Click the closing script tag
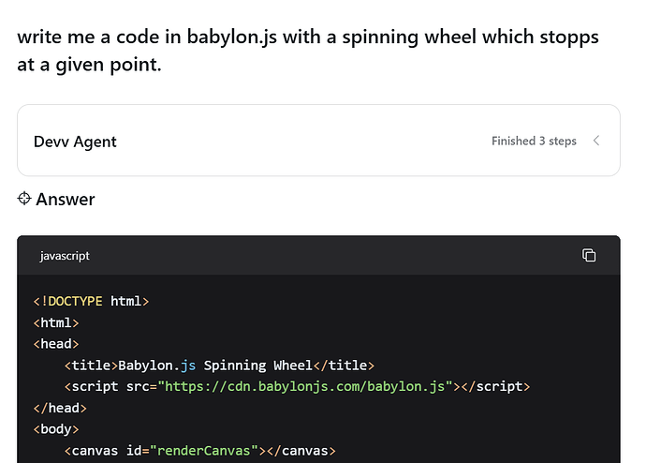The width and height of the screenshot is (646, 463). pos(495,386)
